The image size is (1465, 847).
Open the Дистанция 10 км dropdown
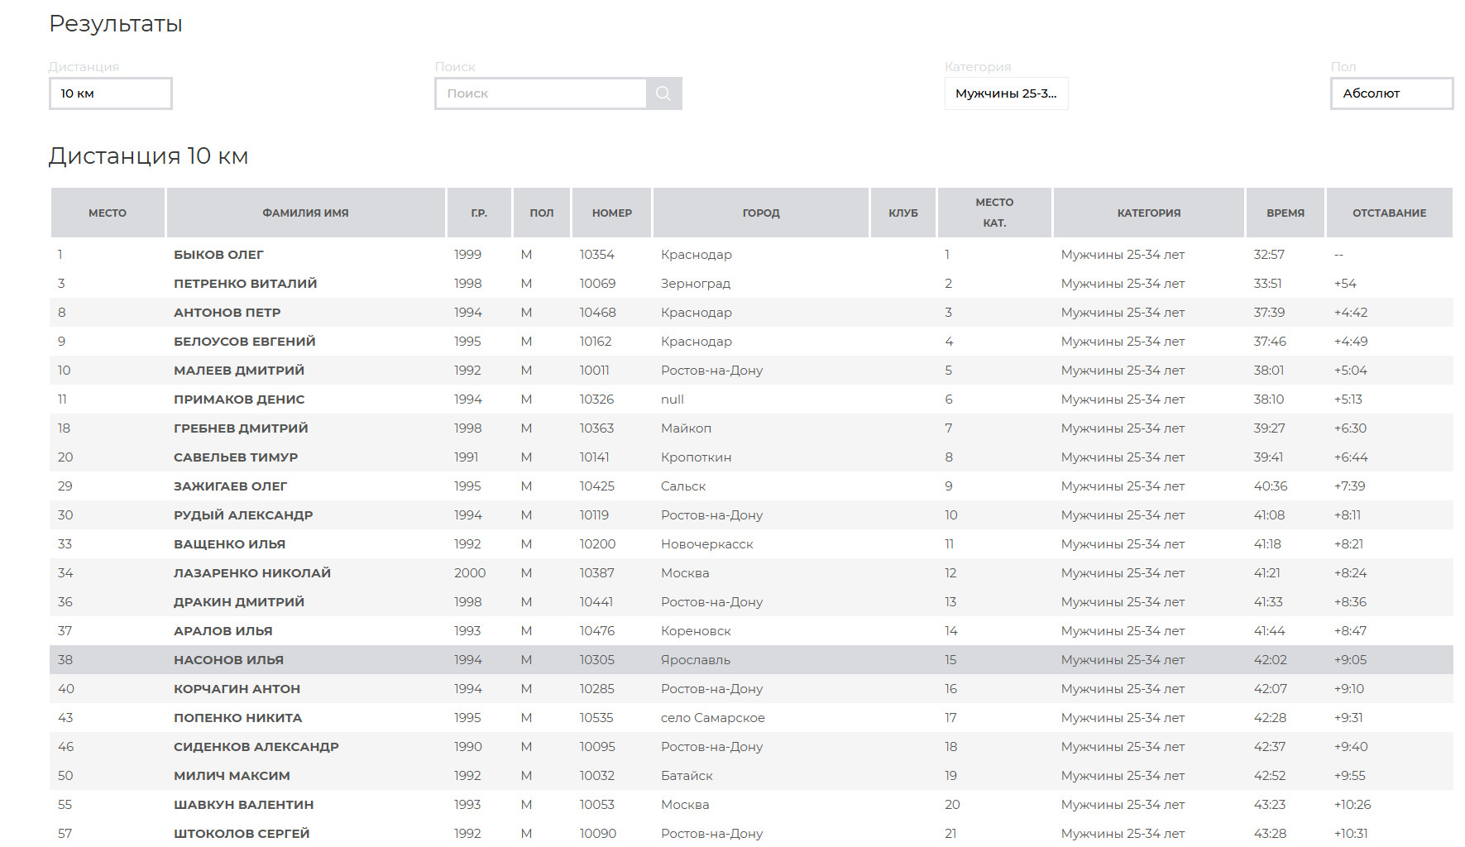[111, 93]
